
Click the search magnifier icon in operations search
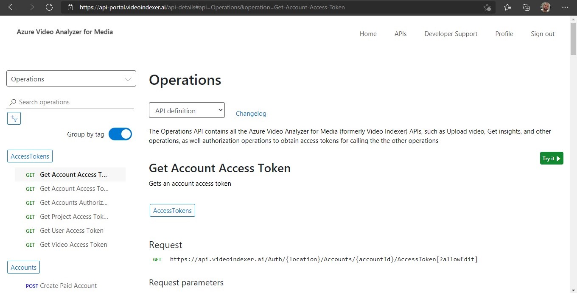[13, 102]
